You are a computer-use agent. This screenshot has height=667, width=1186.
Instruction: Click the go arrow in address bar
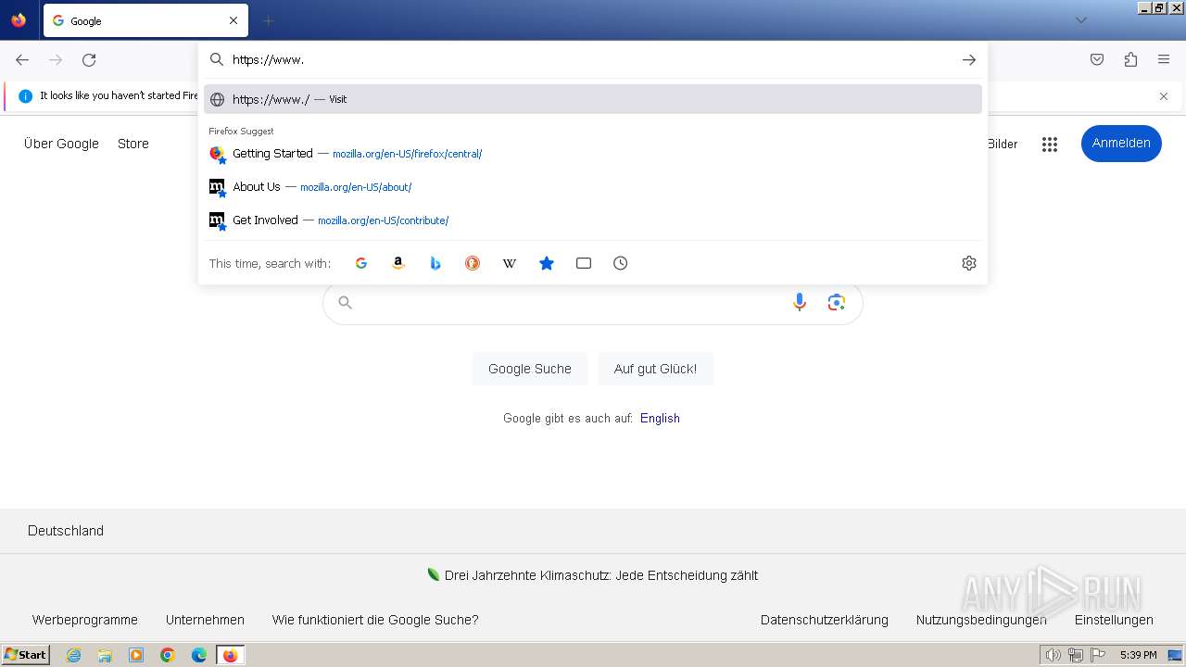coord(969,60)
